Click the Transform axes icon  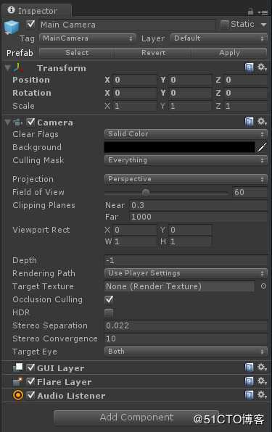pos(18,67)
